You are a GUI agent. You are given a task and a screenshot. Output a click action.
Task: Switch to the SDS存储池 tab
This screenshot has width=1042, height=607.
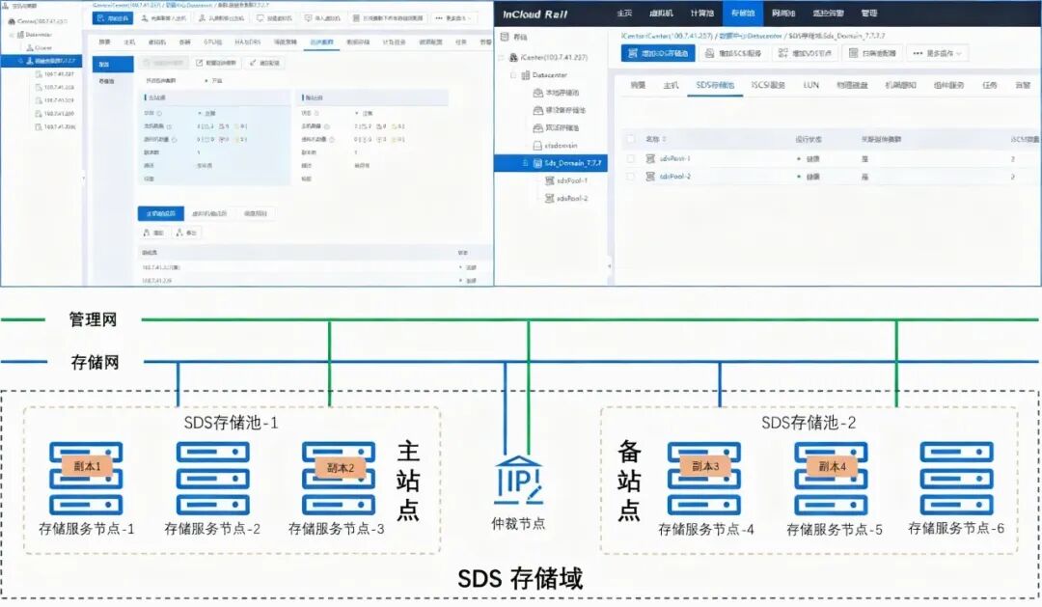tap(715, 85)
